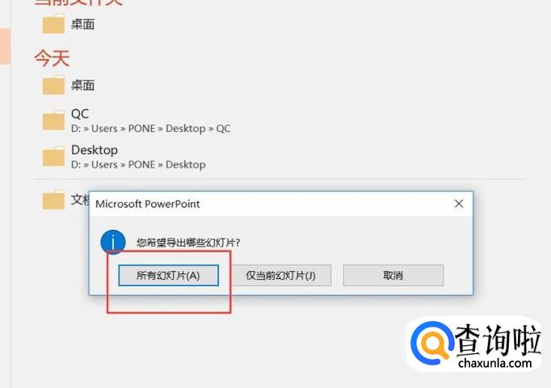Open the QC folder icon
The height and width of the screenshot is (388, 551).
tap(53, 120)
